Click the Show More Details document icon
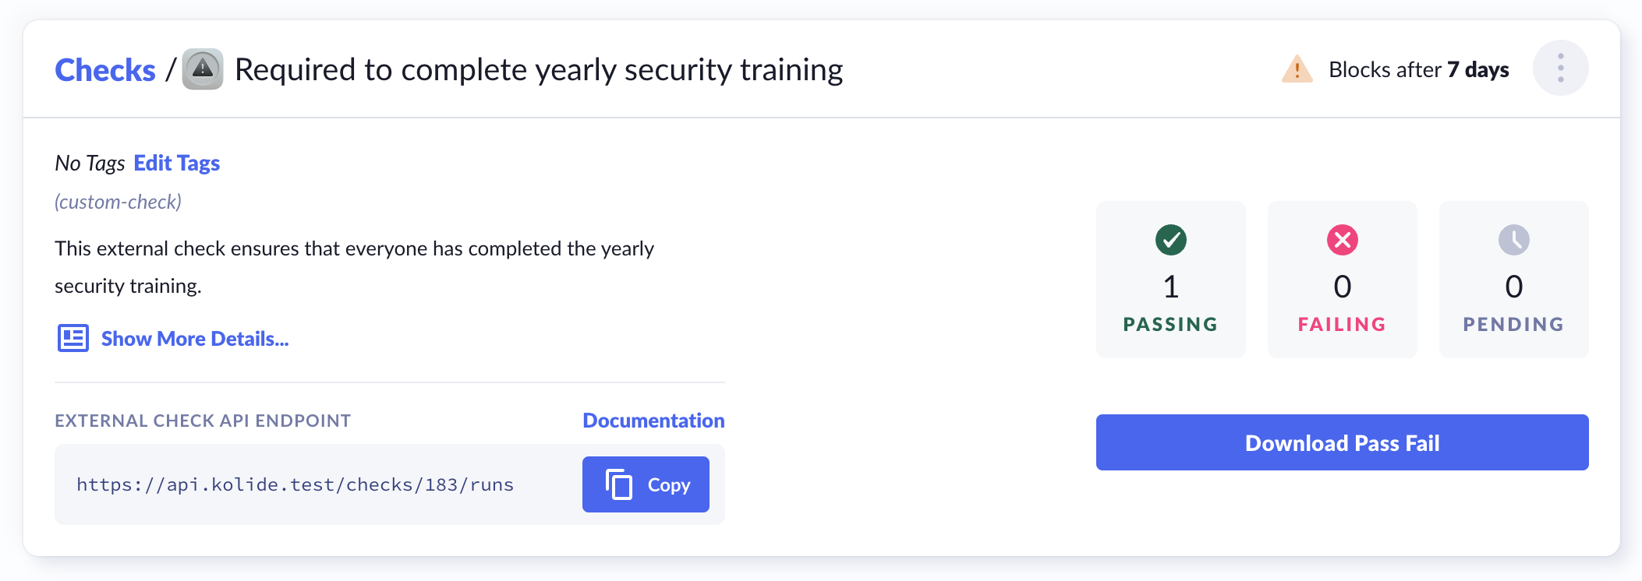The width and height of the screenshot is (1642, 581). click(x=73, y=338)
